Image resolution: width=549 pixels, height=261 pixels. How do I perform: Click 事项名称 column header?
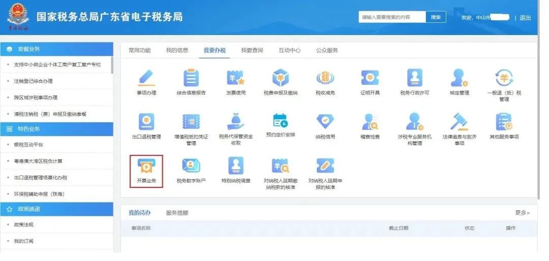141,228
